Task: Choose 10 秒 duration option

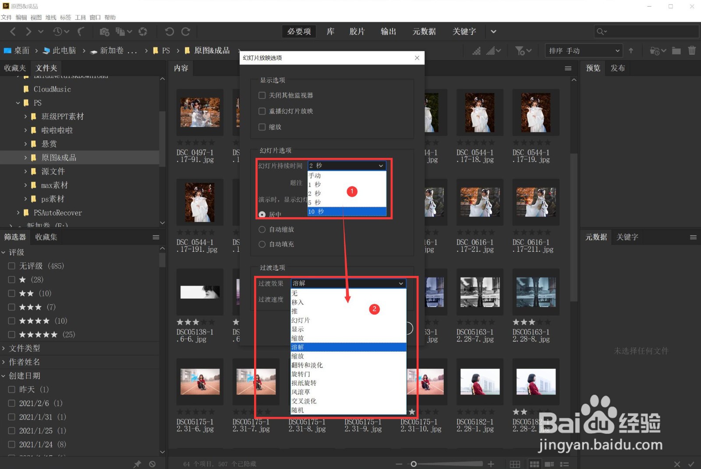Action: (x=347, y=212)
